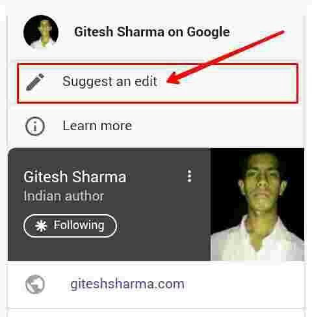Viewport: 312px width, 317px height.
Task: Click the pencil icon beside Suggest an edit
Action: pos(35,82)
